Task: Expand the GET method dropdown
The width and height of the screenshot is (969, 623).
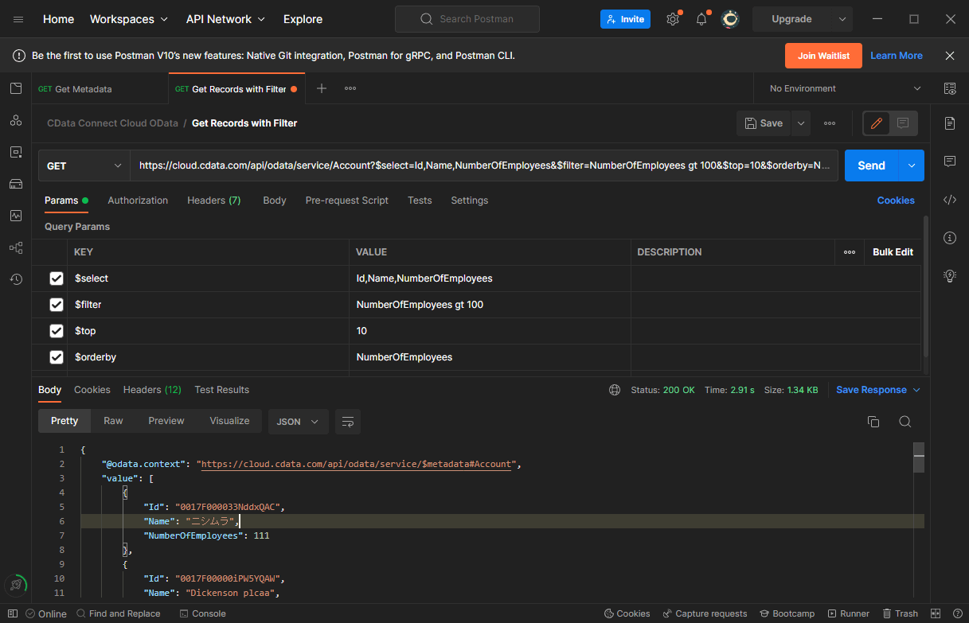Action: (x=84, y=166)
